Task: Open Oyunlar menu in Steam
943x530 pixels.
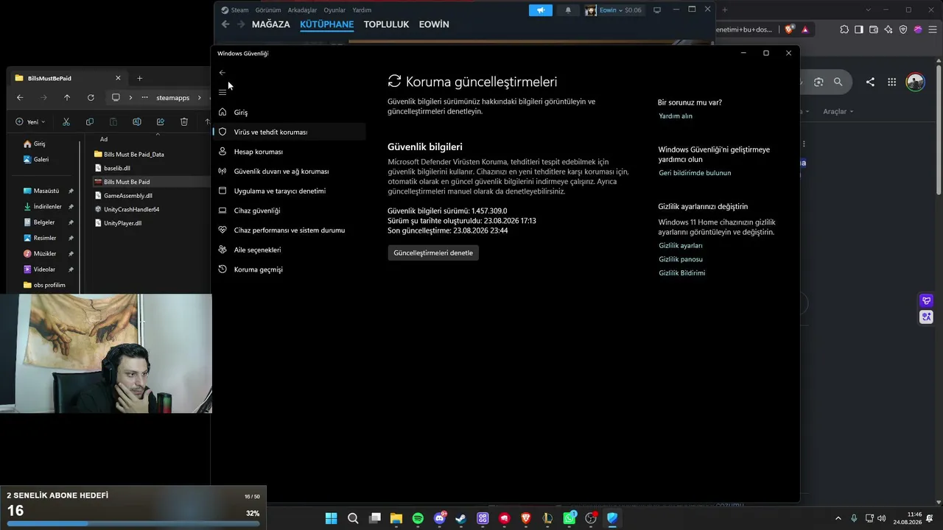Action: click(x=334, y=10)
